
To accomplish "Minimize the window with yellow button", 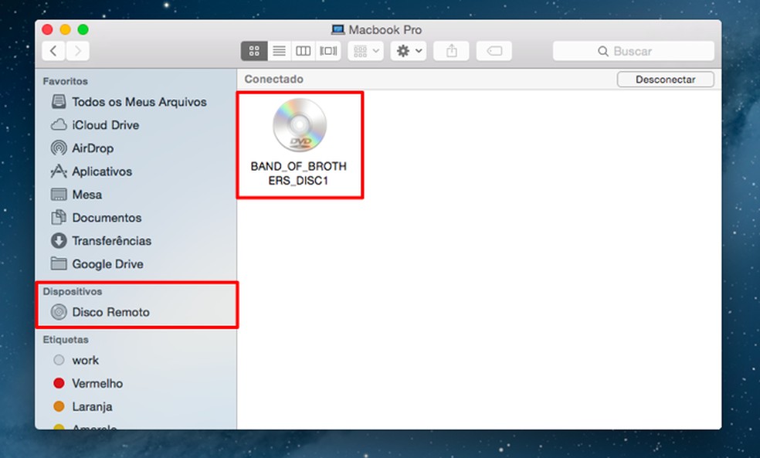I will (x=65, y=29).
